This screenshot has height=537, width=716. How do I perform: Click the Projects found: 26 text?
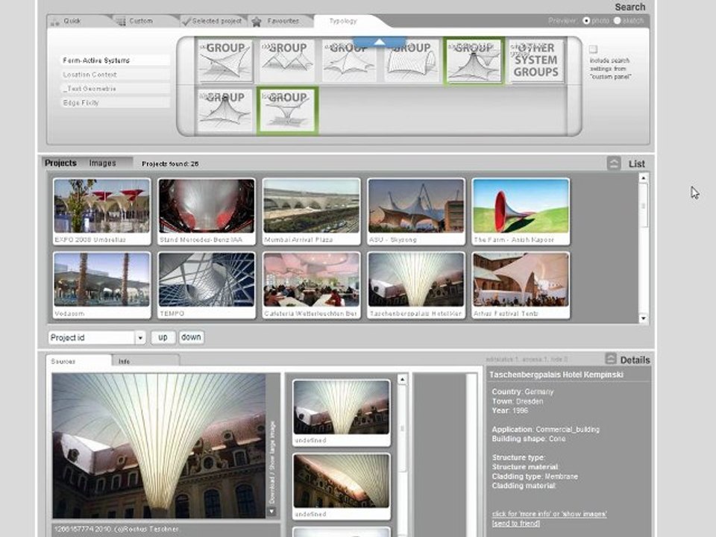tap(170, 163)
